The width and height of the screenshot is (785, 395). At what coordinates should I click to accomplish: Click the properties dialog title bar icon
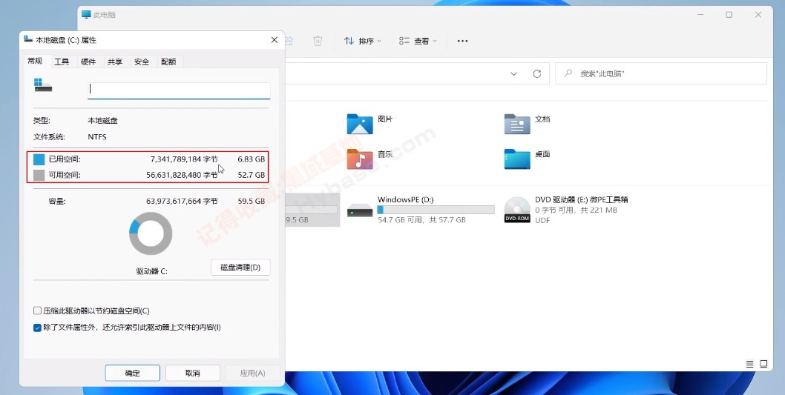(28, 39)
